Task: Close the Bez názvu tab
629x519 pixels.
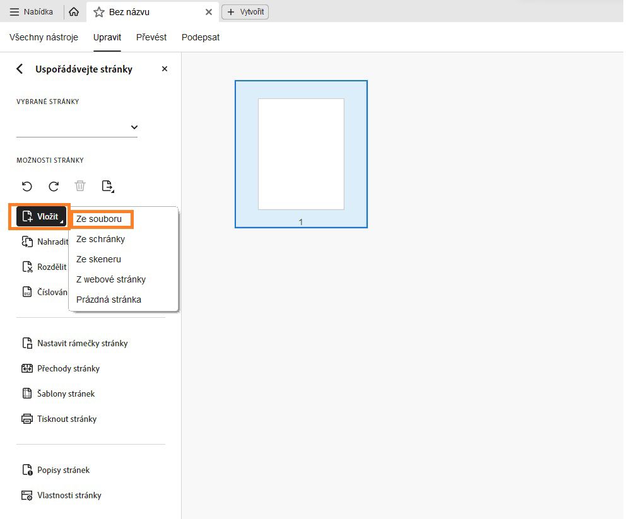Action: click(209, 12)
